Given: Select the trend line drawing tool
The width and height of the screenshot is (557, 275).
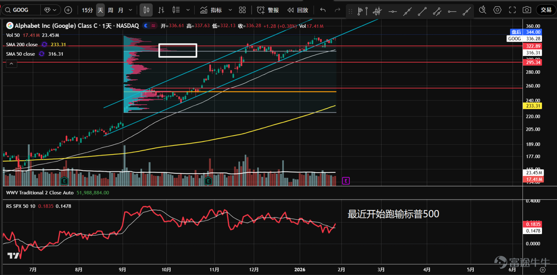Looking at the screenshot, I should tap(422, 11).
